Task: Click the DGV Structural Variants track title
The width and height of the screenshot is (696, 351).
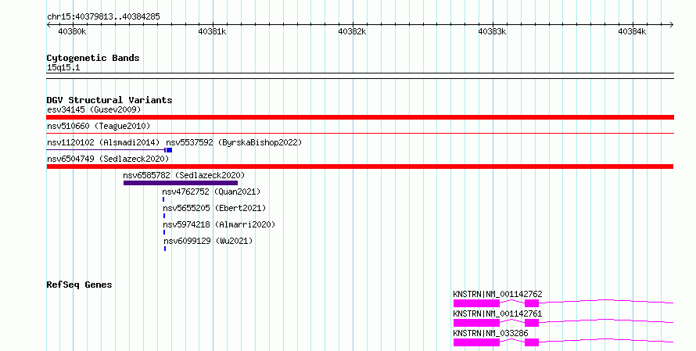Action: click(x=109, y=100)
